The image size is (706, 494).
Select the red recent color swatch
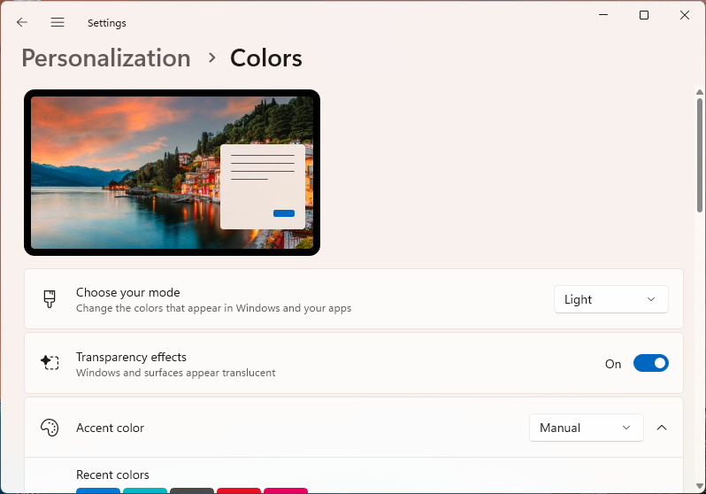click(x=238, y=490)
